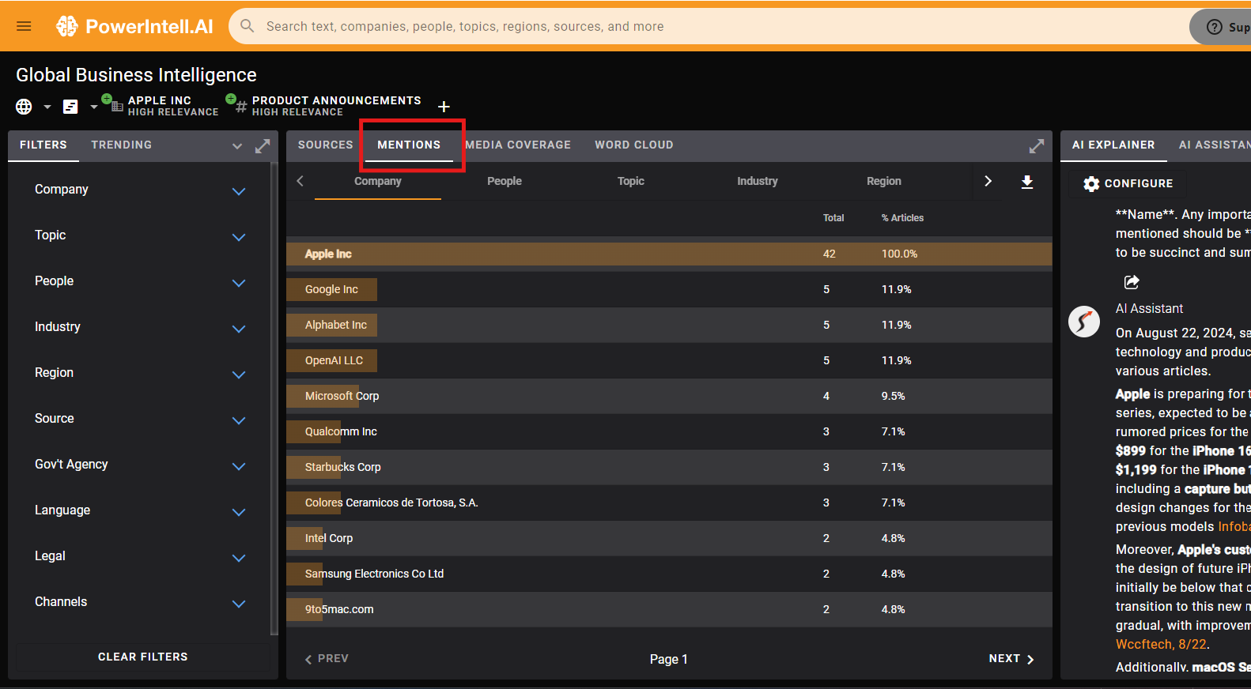Open the Media Coverage tab
The height and width of the screenshot is (689, 1251).
(x=518, y=145)
